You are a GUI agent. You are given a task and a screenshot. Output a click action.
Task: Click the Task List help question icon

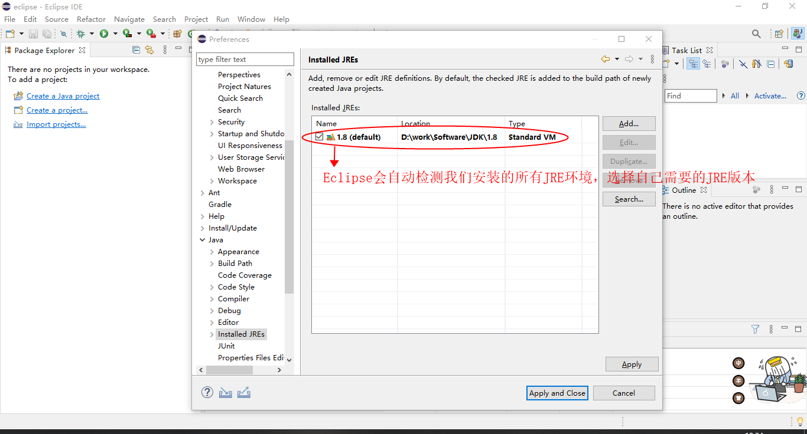(x=801, y=96)
